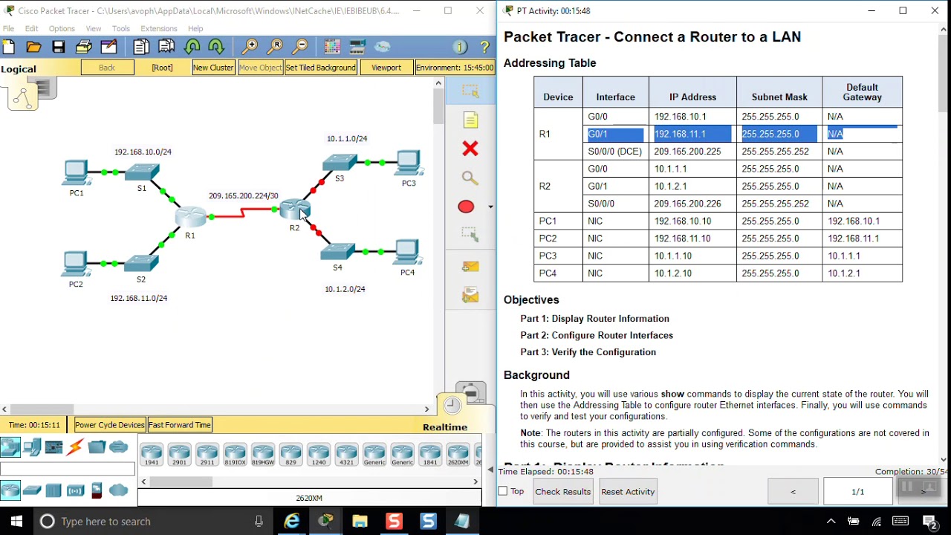Viewport: 951px width, 535px height.
Task: Click Reset Activity button
Action: (628, 491)
